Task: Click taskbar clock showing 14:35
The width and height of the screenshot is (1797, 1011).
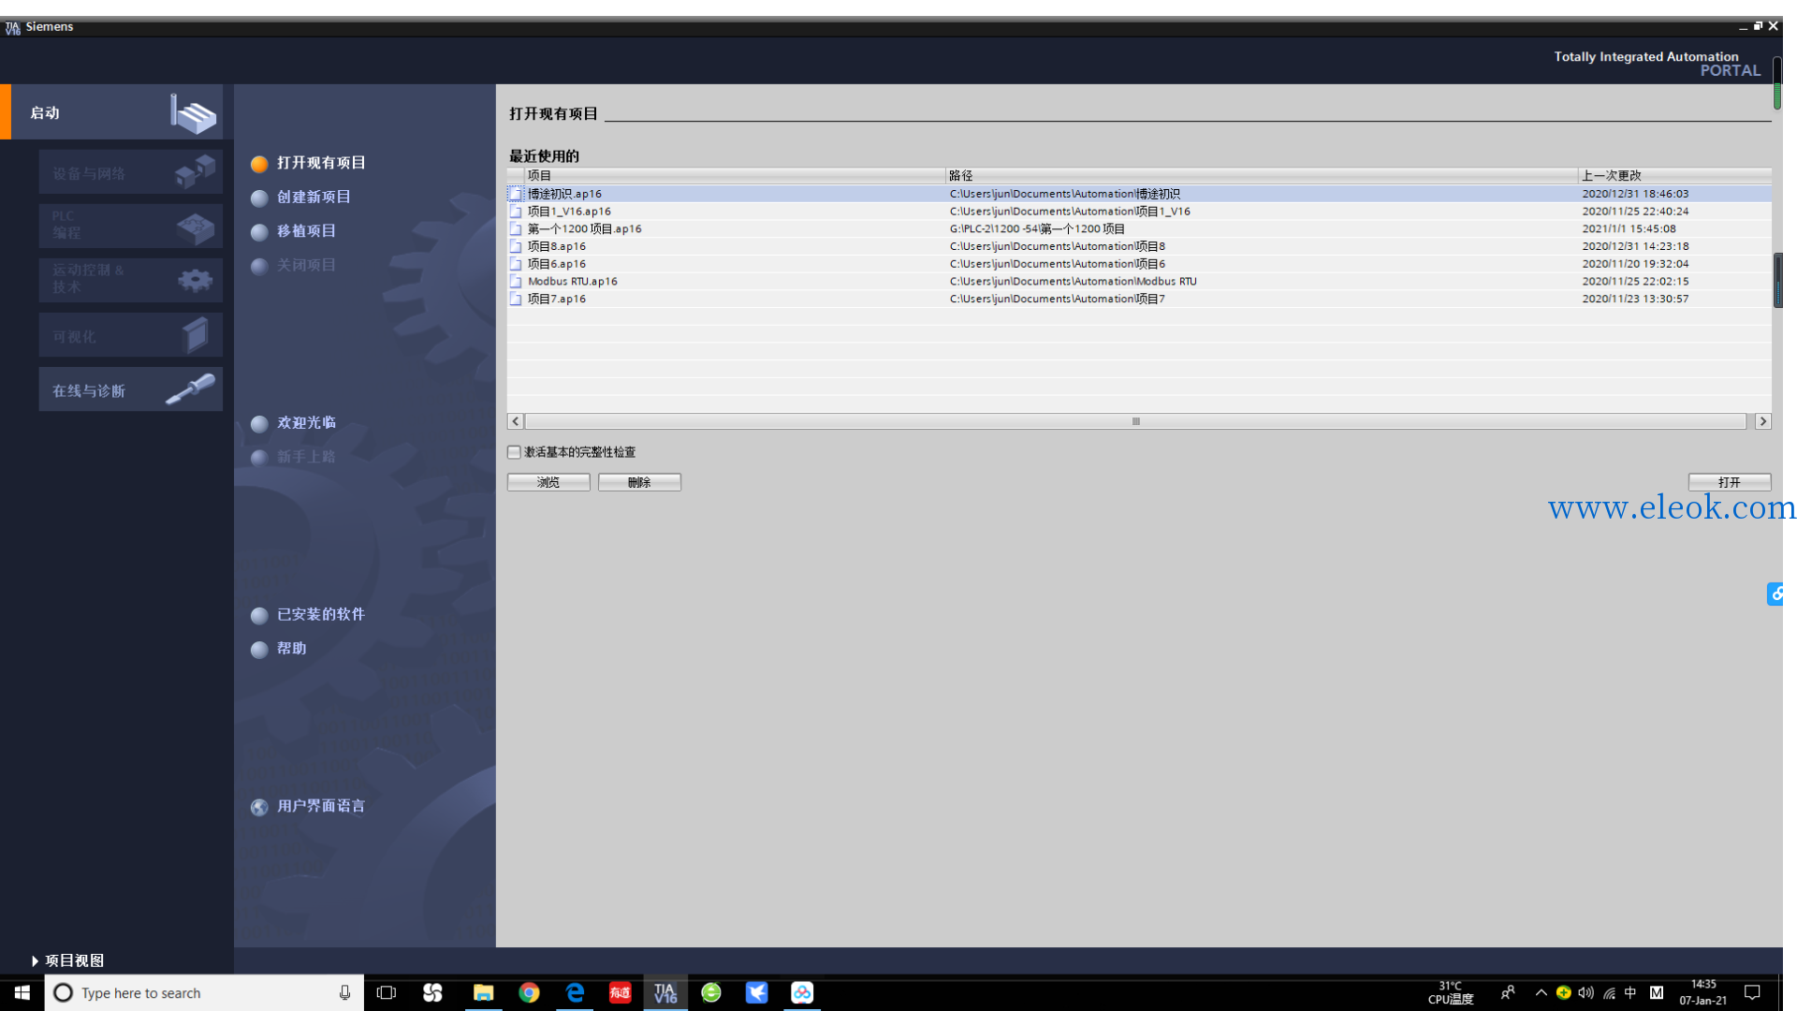Action: coord(1703,992)
